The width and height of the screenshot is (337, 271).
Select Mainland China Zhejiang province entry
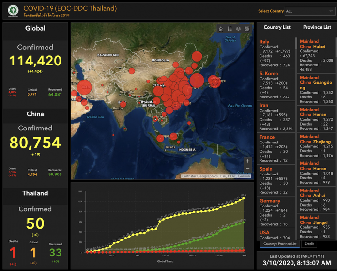pos(316,146)
